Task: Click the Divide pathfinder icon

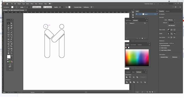Action: pyautogui.click(x=127, y=82)
